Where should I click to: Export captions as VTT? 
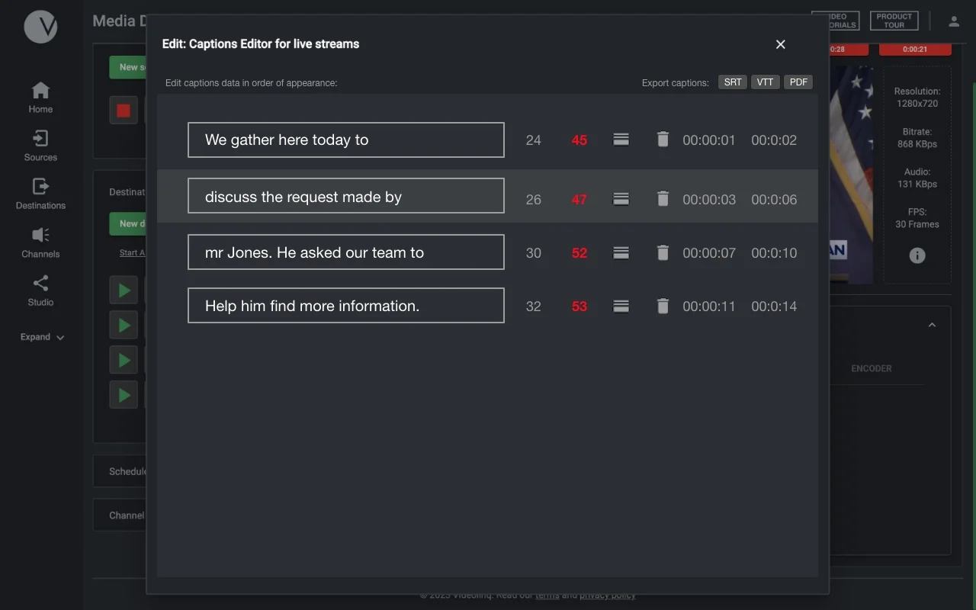tap(765, 82)
